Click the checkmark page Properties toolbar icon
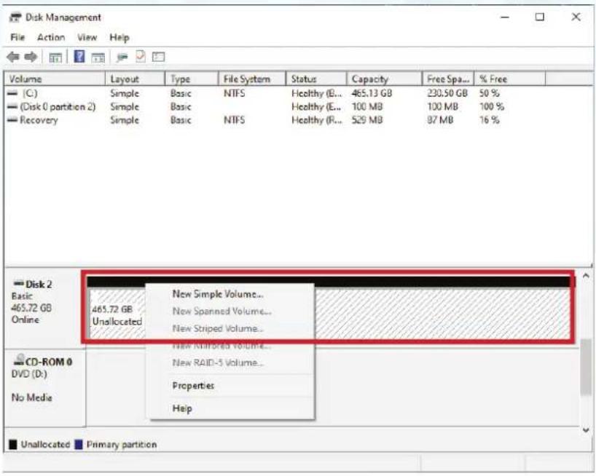 pyautogui.click(x=141, y=57)
